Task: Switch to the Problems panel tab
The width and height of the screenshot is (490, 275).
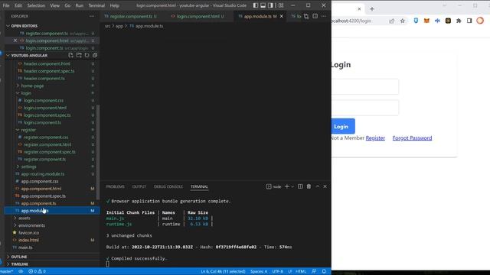Action: 116,186
